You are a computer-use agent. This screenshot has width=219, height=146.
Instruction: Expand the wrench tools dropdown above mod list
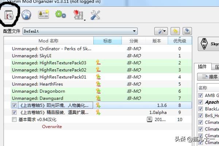click(161, 31)
